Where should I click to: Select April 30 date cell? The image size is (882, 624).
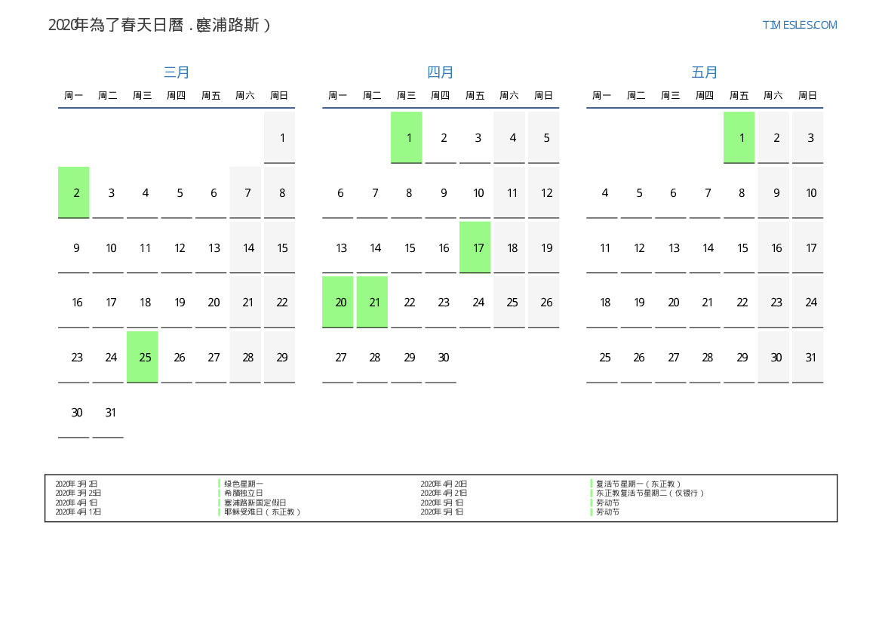coord(441,357)
